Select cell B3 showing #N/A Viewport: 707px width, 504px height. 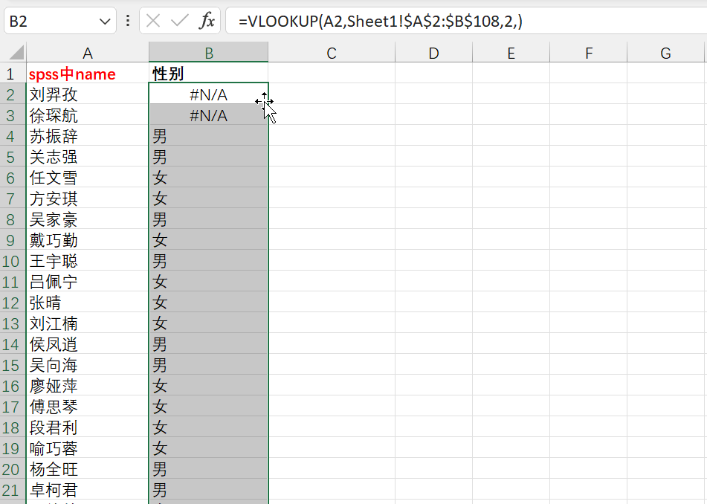point(209,115)
